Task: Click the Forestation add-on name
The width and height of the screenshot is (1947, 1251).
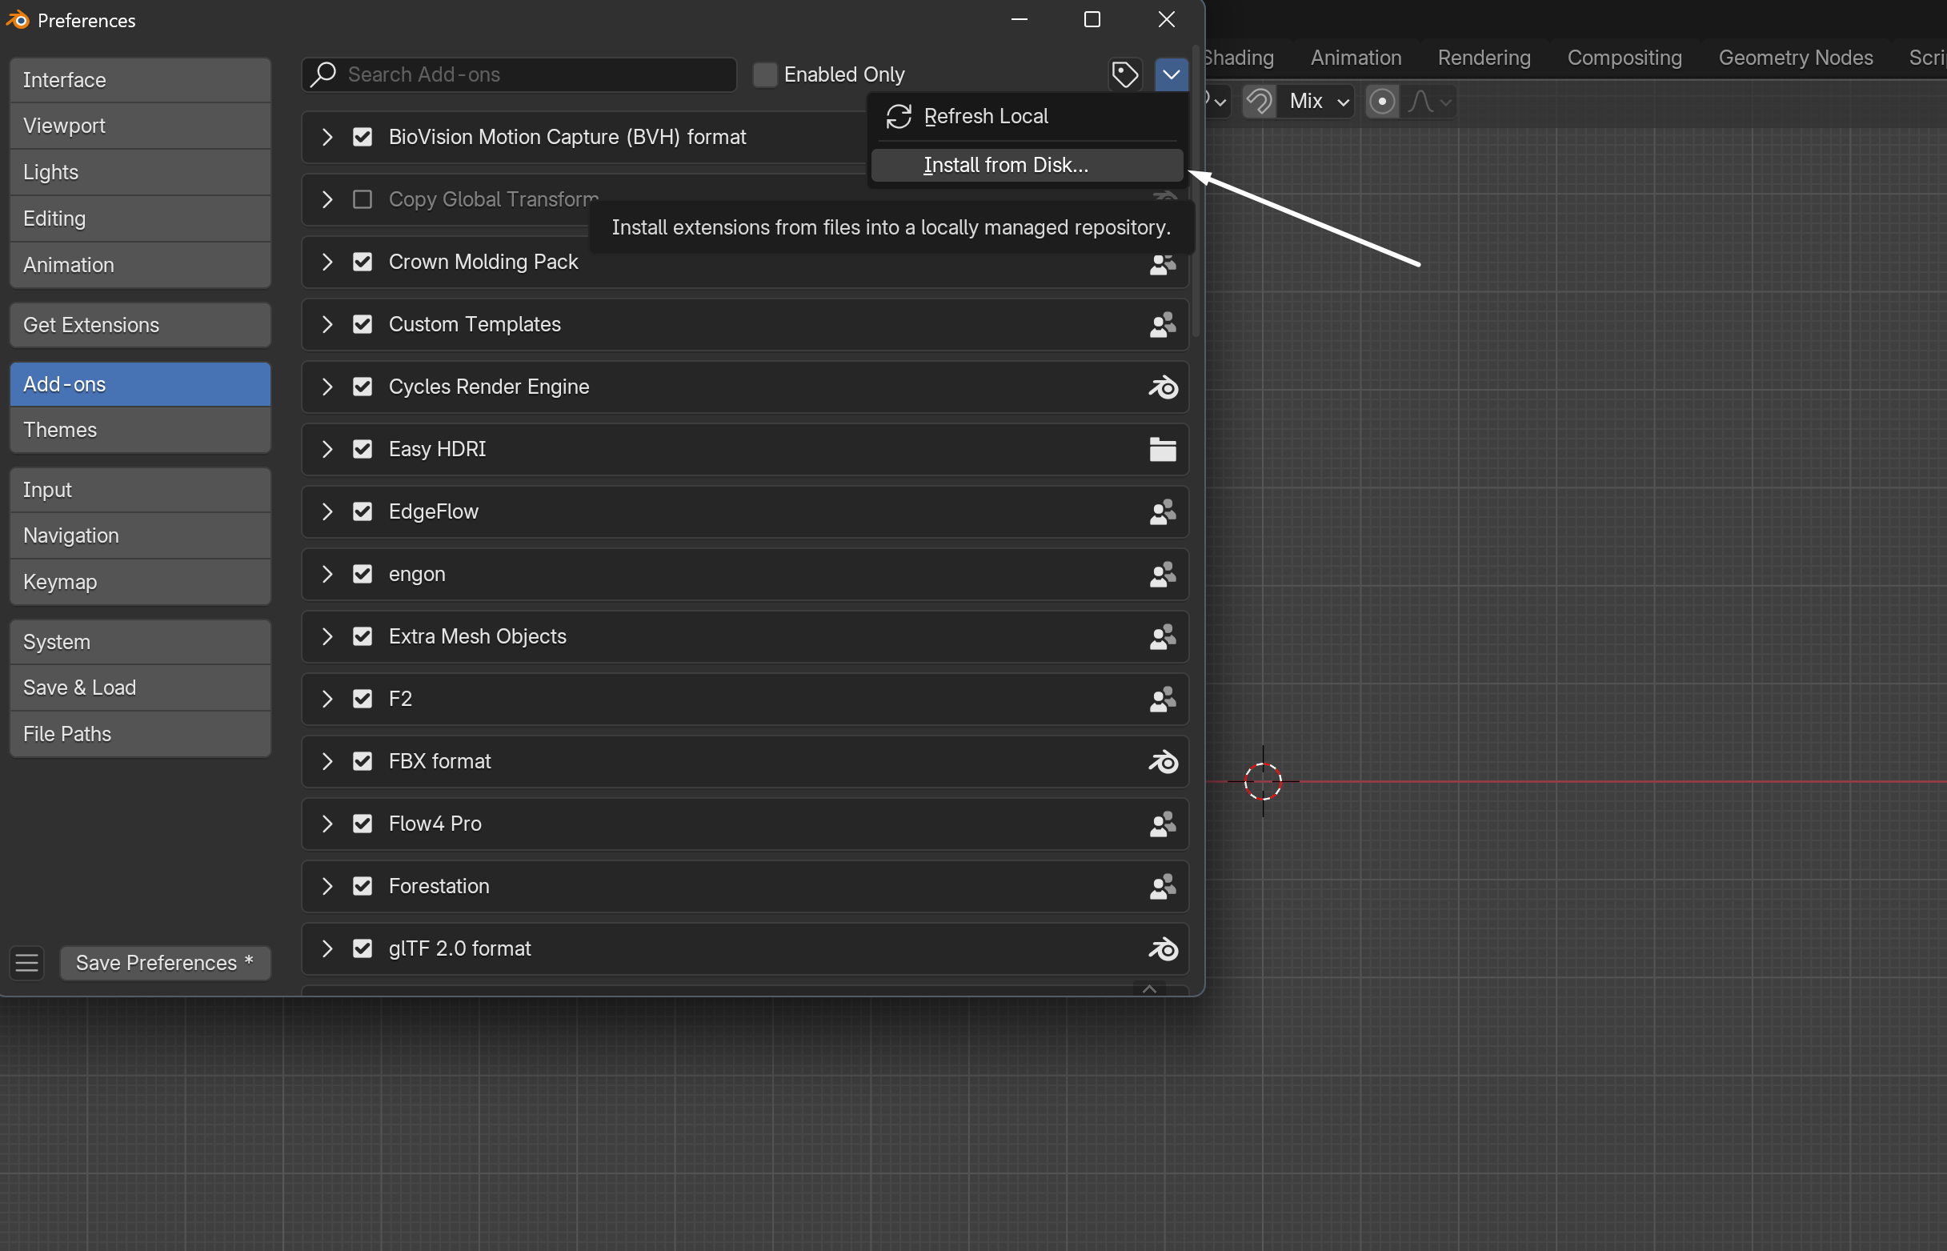Action: point(439,886)
